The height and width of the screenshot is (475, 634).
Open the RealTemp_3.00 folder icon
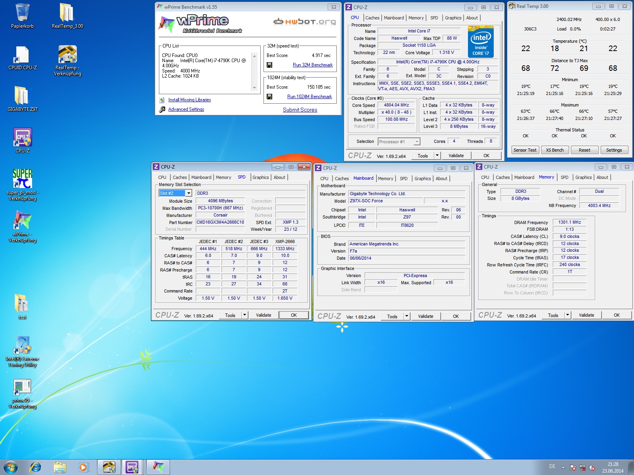(x=67, y=16)
